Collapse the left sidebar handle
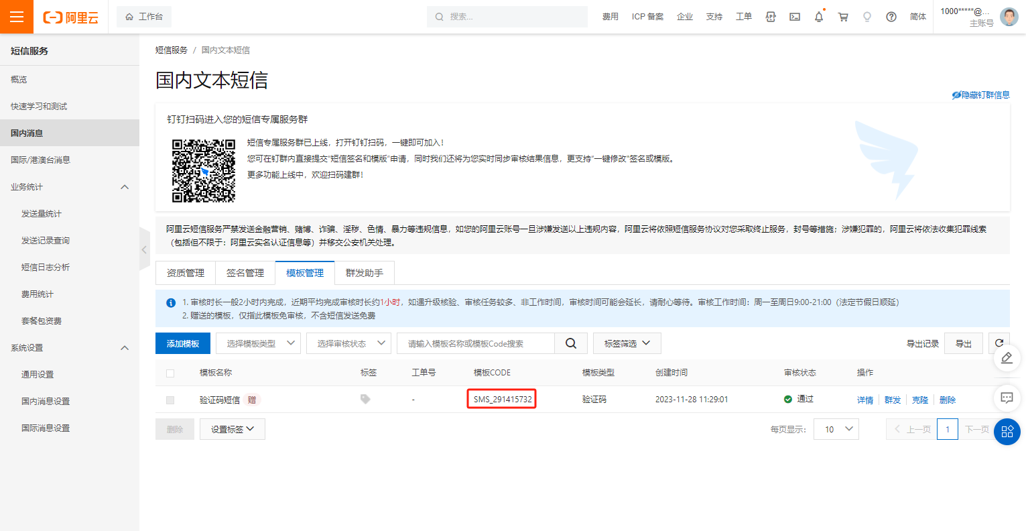 144,249
